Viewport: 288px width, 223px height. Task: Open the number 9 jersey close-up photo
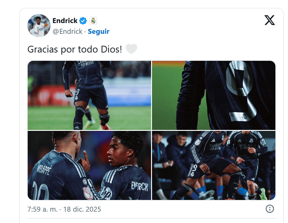tap(214, 95)
